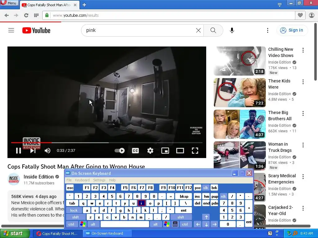Screen dimensions: 318x238
Task: Open File menu in On-Screen Keyboard
Action: [x=69, y=180]
